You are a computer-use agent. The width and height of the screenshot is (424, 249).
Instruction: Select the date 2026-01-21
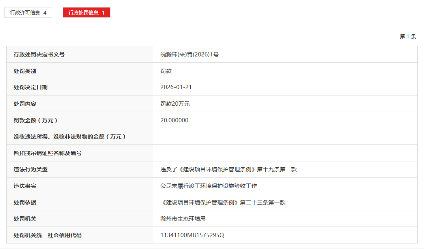(x=176, y=87)
